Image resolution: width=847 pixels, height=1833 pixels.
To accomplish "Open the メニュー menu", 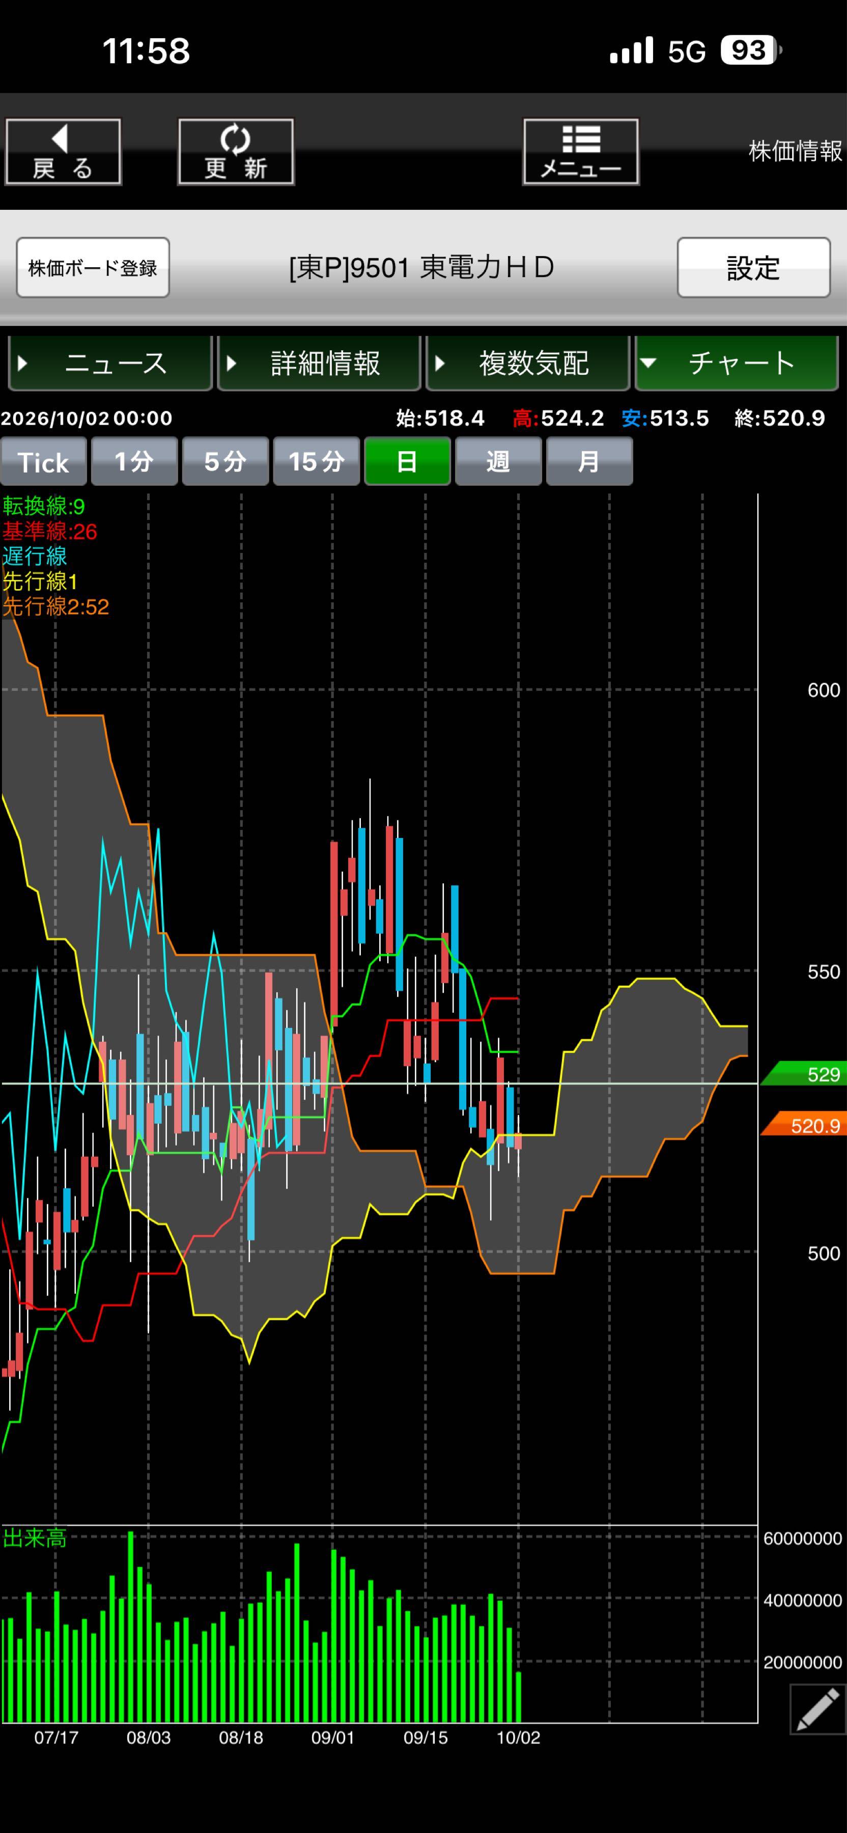I will (x=581, y=152).
